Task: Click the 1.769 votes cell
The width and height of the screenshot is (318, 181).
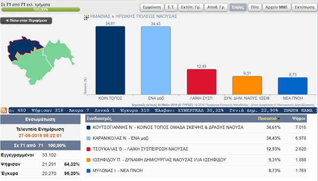Action: coord(300,171)
